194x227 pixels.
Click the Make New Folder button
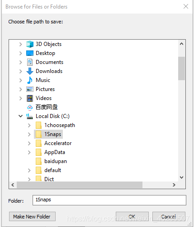(x=32, y=217)
